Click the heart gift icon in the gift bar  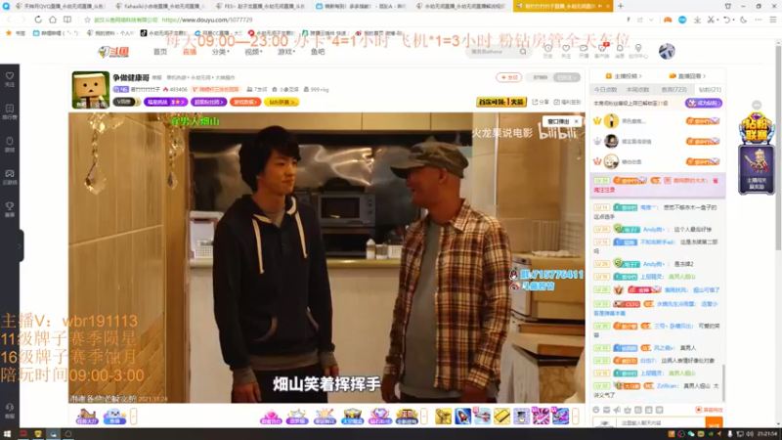271,417
